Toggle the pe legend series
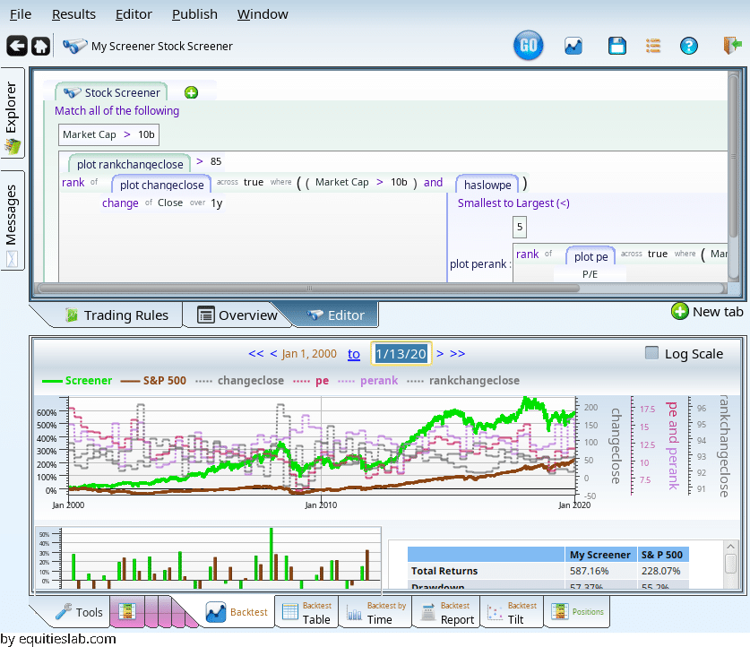 coord(310,381)
